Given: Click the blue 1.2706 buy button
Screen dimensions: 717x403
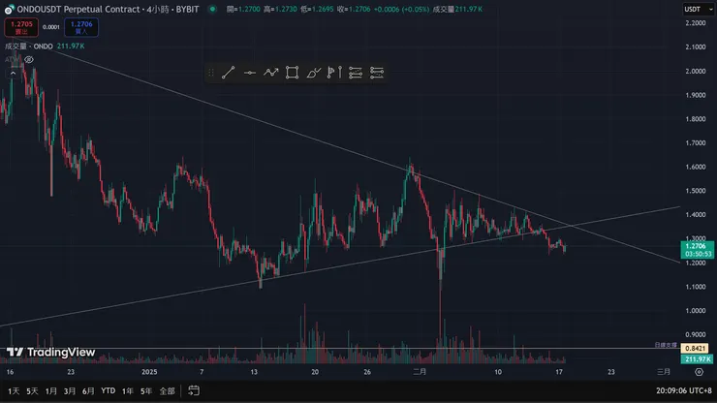Looking at the screenshot, I should pyautogui.click(x=81, y=27).
